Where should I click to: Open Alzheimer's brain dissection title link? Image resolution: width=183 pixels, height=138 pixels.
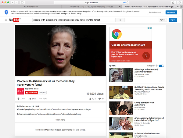(147, 133)
